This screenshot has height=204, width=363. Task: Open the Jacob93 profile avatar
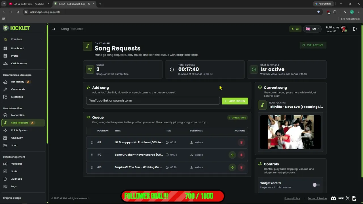344,29
